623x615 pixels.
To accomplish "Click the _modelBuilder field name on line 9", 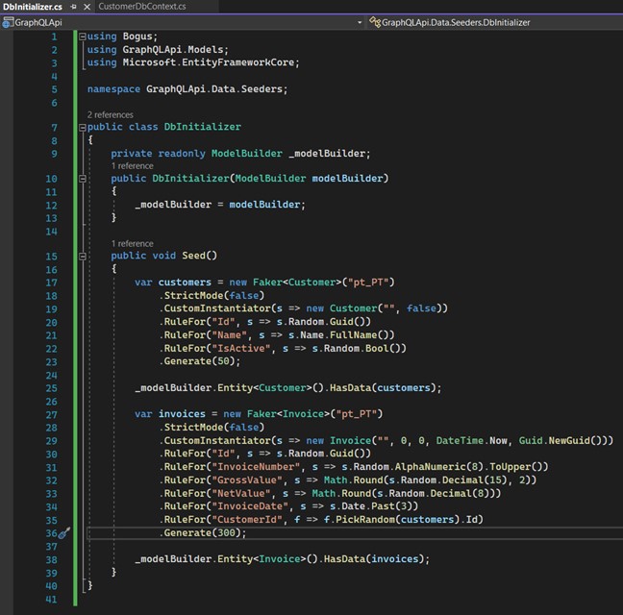I will (328, 154).
